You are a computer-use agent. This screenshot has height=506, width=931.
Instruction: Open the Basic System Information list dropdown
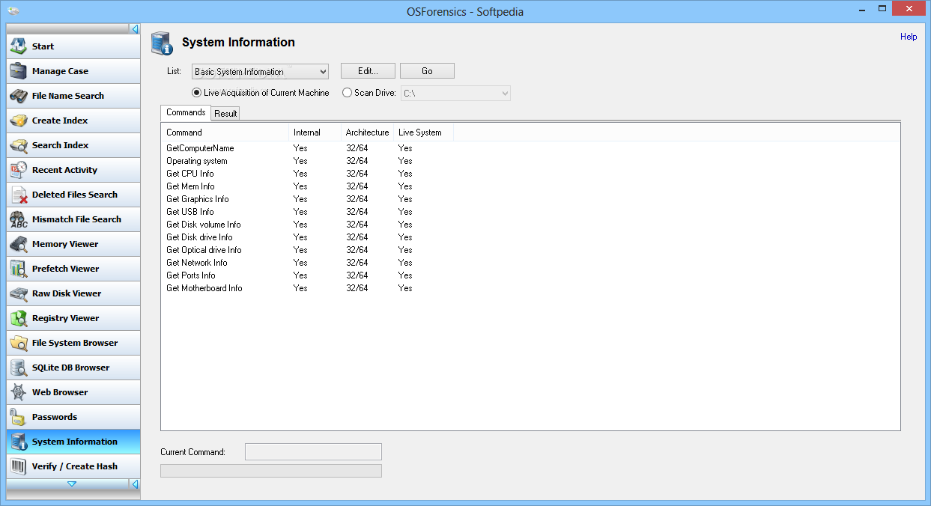click(261, 72)
